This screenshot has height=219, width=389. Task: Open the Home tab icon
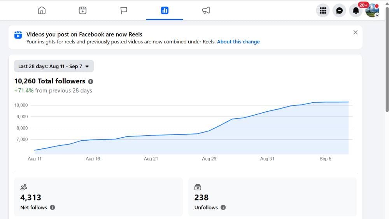[42, 10]
